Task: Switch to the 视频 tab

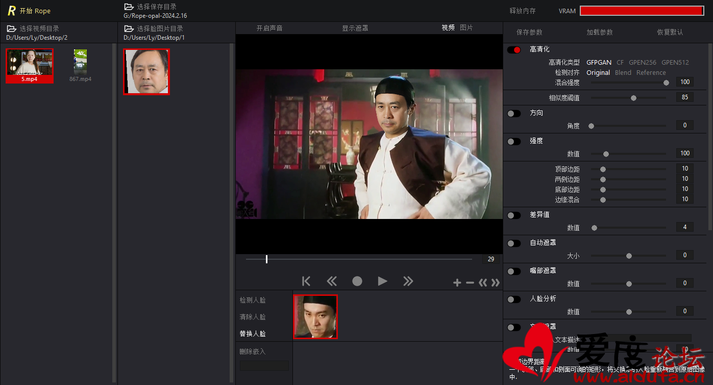Action: point(448,28)
